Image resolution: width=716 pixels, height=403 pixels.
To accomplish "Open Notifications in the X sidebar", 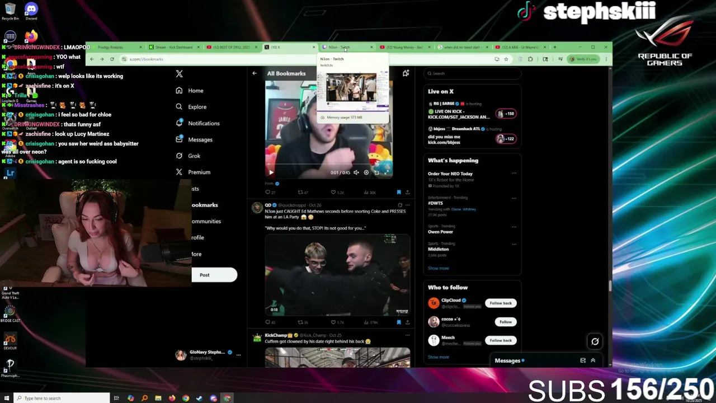I will click(197, 123).
